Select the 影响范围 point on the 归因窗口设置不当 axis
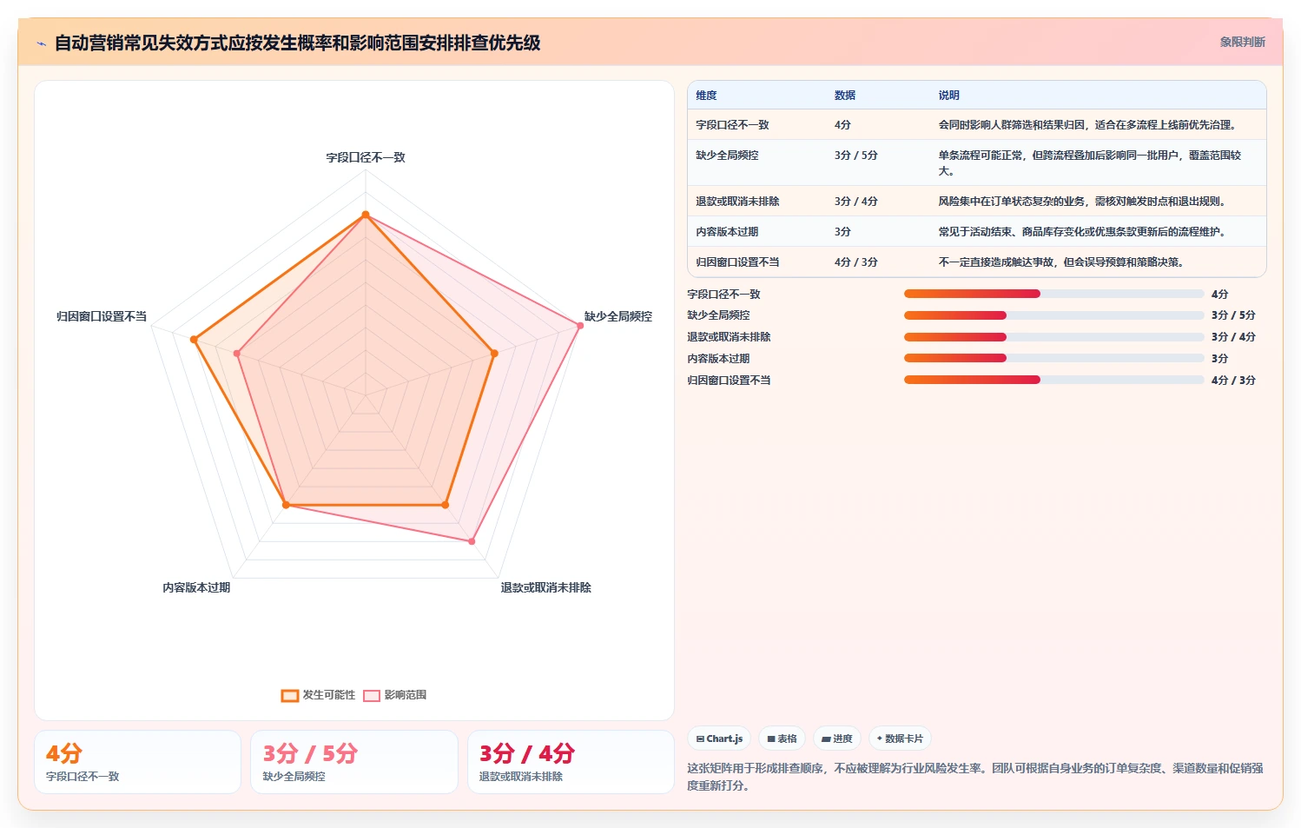The height and width of the screenshot is (828, 1301). (236, 354)
